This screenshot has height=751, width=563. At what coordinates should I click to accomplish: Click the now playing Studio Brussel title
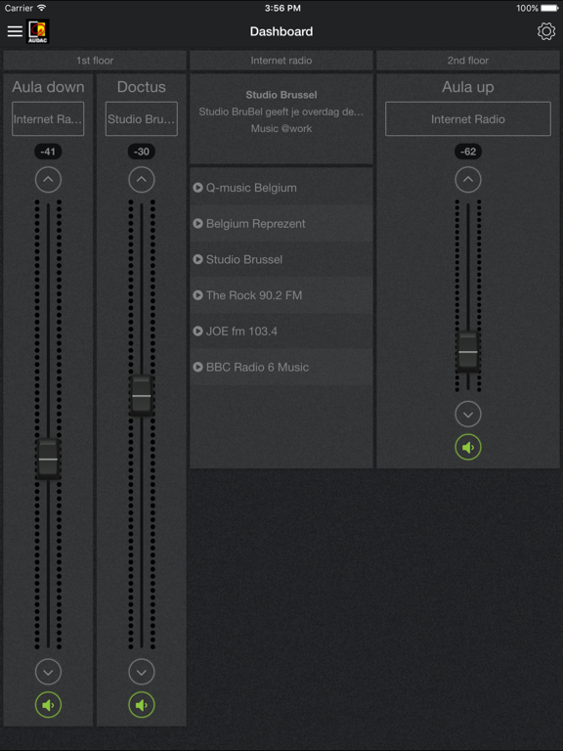[281, 95]
